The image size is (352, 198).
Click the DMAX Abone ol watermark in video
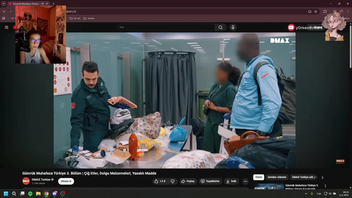pyautogui.click(x=340, y=162)
